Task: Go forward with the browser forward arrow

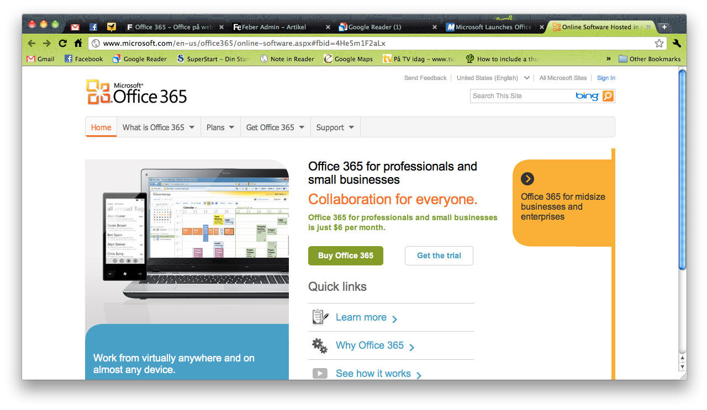Action: (x=47, y=43)
